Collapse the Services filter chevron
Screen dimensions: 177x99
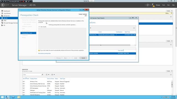[171, 75]
